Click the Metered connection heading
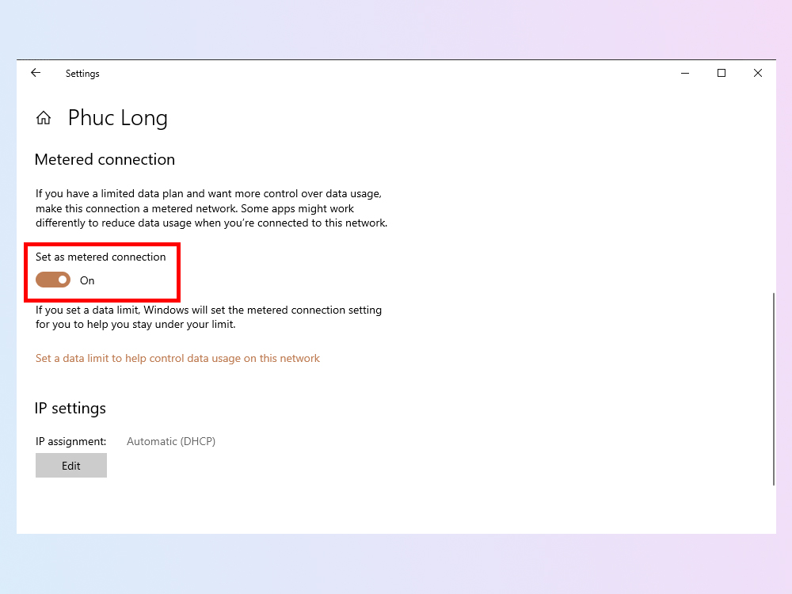The height and width of the screenshot is (594, 792). pos(105,160)
